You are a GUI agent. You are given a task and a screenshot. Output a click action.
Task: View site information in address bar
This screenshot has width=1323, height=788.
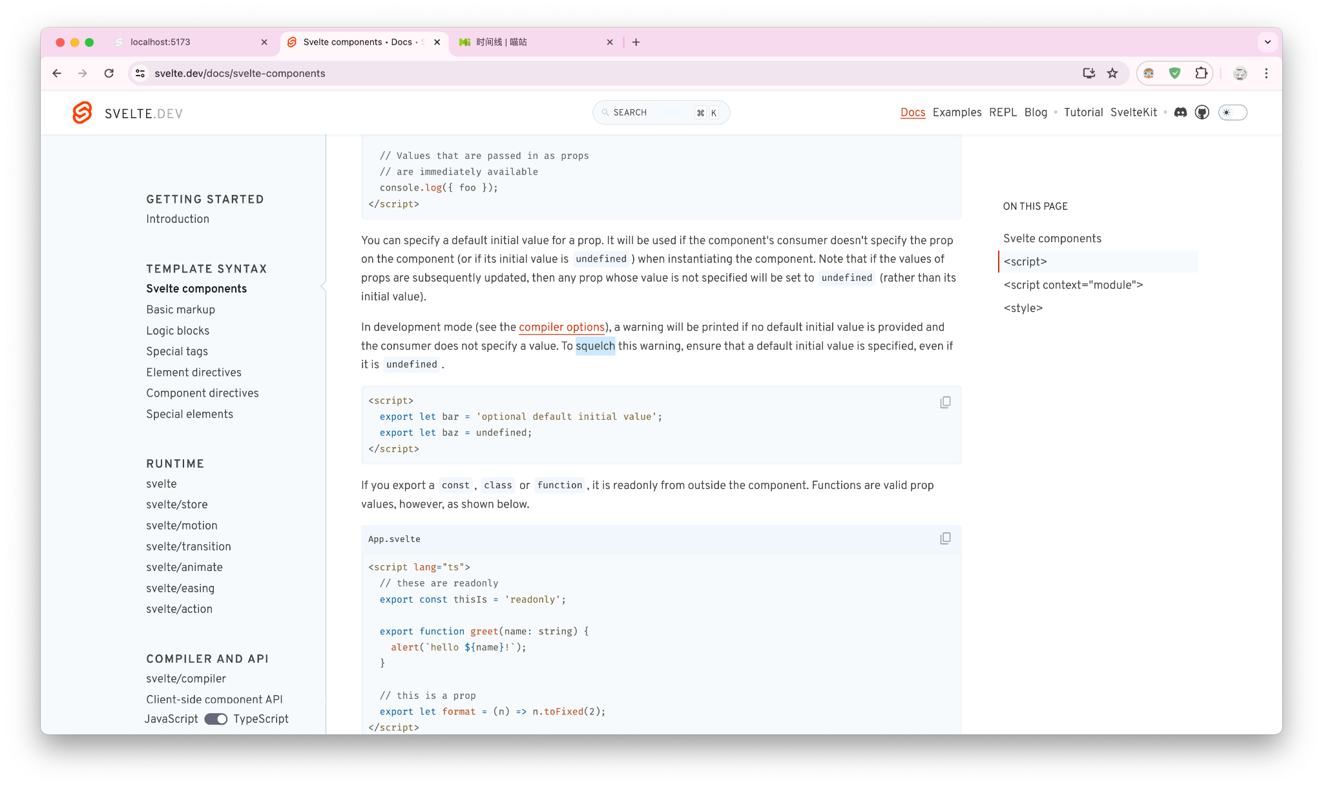tap(140, 74)
